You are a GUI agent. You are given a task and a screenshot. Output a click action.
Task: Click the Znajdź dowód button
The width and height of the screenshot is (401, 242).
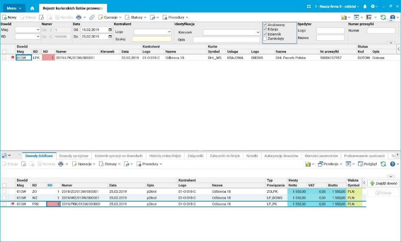coord(383,183)
